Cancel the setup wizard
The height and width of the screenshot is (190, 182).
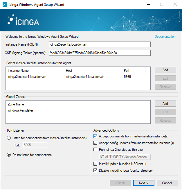pyautogui.click(x=167, y=183)
